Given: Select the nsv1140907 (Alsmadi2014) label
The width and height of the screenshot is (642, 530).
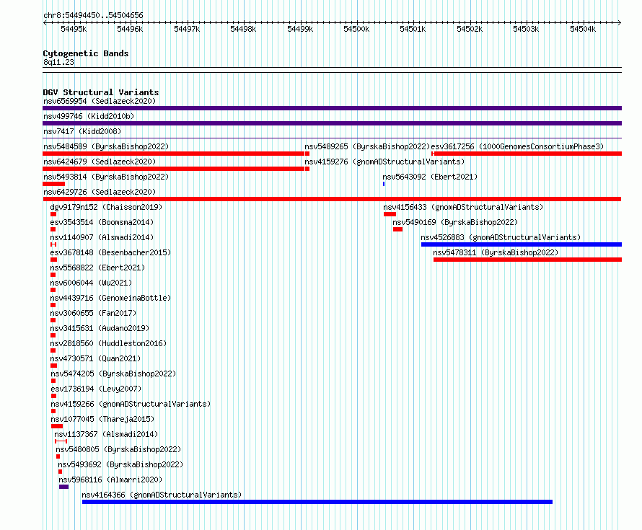Looking at the screenshot, I should (x=102, y=237).
